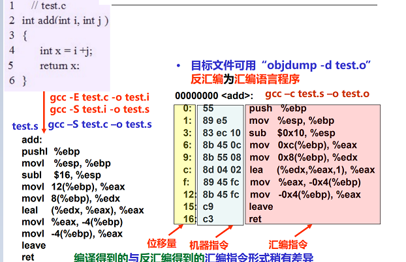
Task: Click machine code '89 45 fc'
Action: (x=221, y=182)
